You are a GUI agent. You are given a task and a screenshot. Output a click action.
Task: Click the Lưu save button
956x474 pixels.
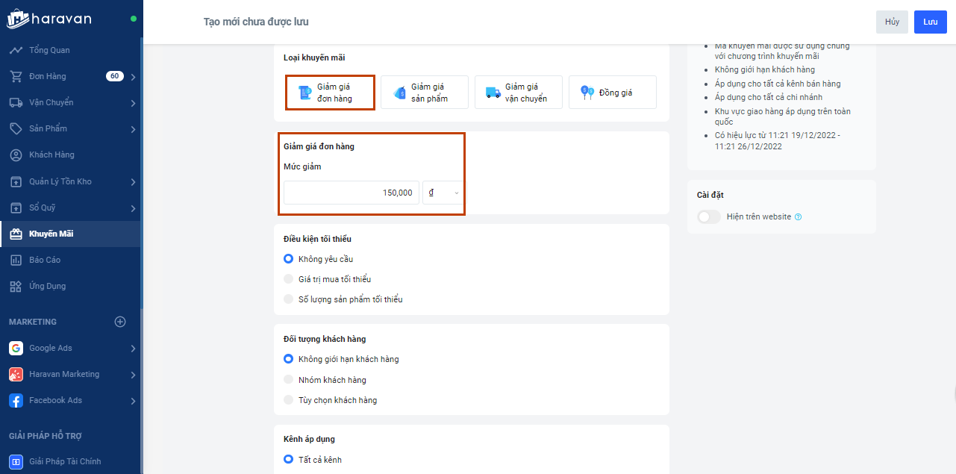[x=930, y=22]
